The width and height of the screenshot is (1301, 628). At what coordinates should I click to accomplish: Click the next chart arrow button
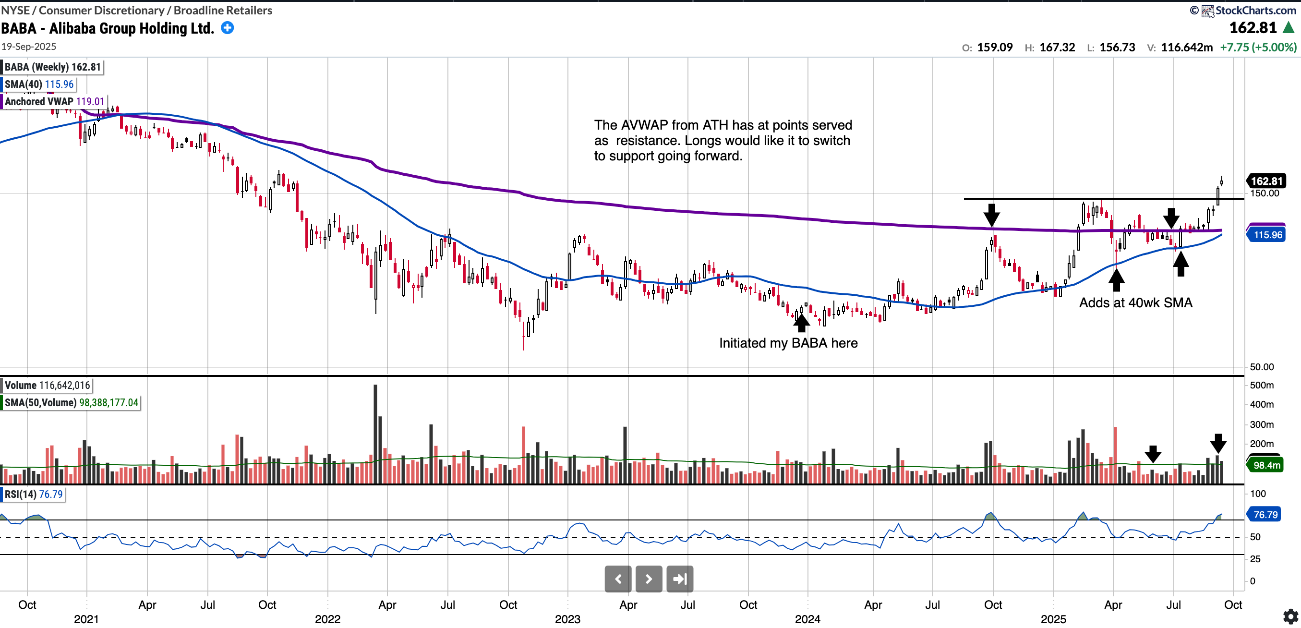[649, 579]
